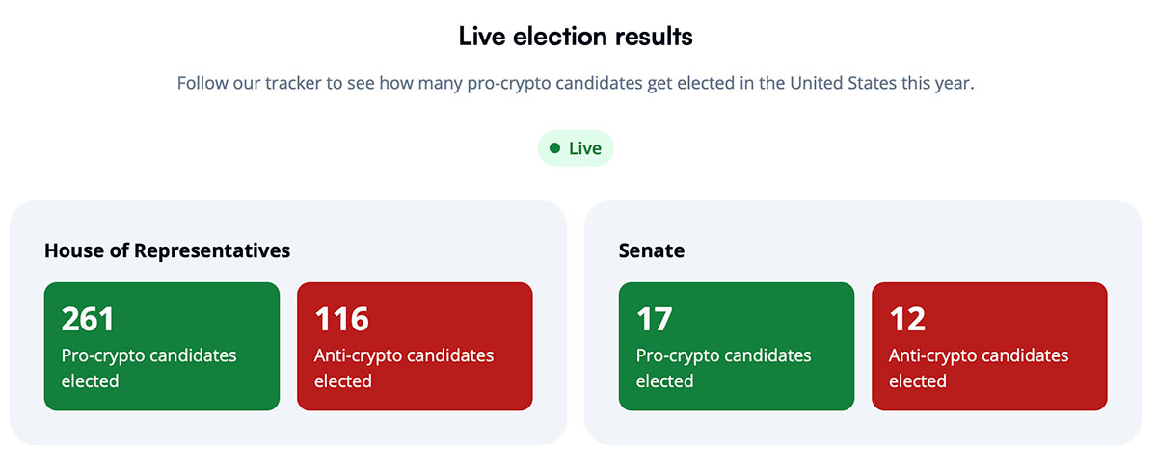Screen dimensions: 1157x473
Task: Click the Senate red card's anti-crypto label
Action: [x=979, y=368]
